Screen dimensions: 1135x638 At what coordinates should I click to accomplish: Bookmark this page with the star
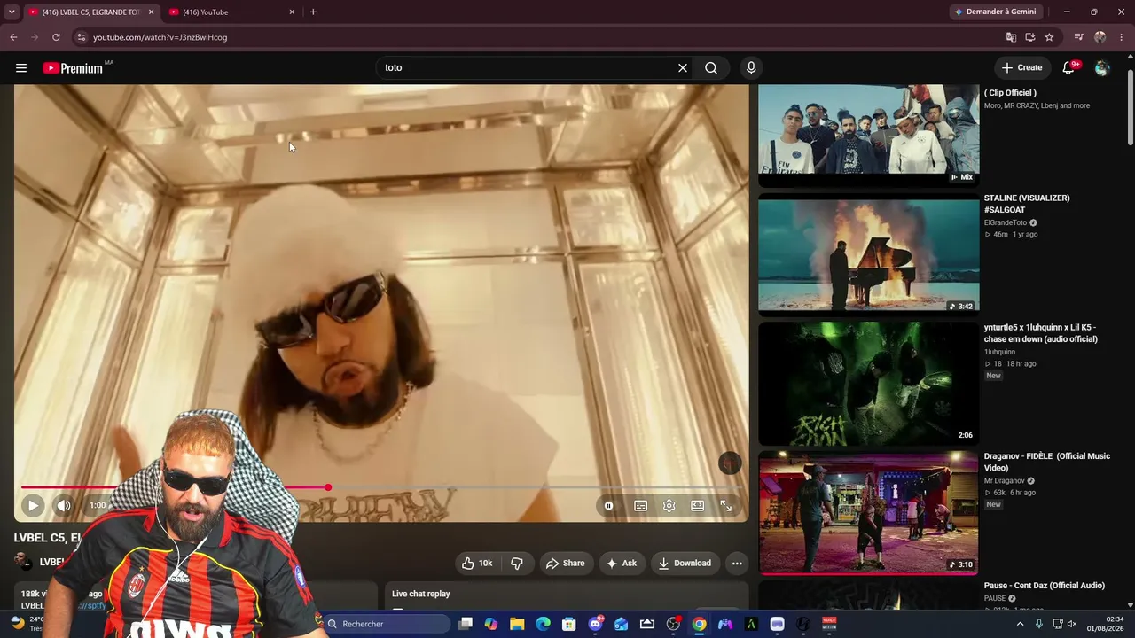[x=1049, y=37]
